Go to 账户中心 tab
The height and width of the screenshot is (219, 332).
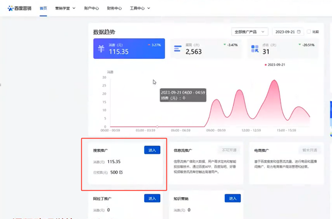coord(91,8)
